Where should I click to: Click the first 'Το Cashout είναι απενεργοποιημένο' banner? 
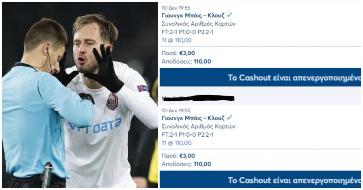[x=261, y=77]
